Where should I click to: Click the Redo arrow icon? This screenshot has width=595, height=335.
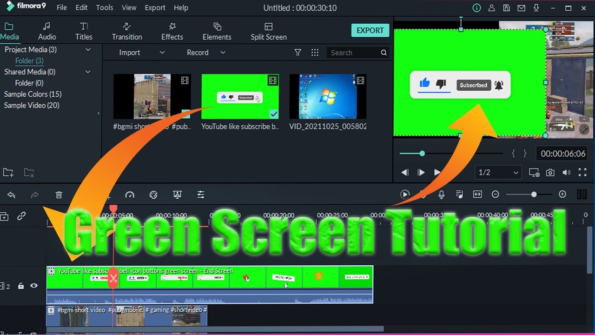34,194
